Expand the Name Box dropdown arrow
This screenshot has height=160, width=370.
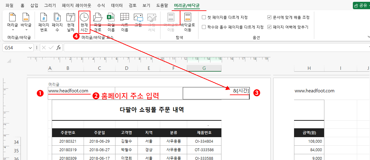click(30, 48)
